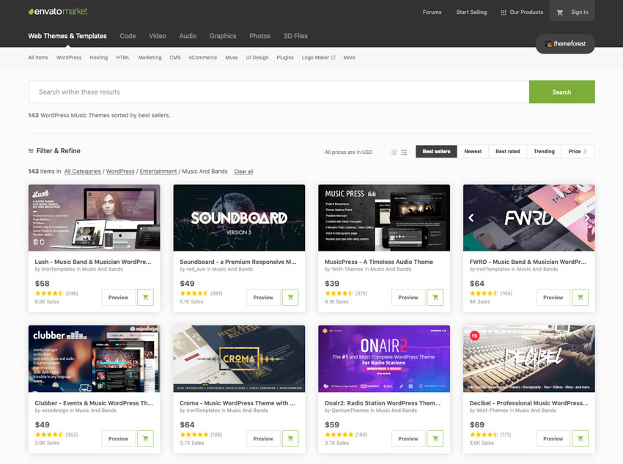Open the Clubber theme thumbnail

click(x=94, y=358)
